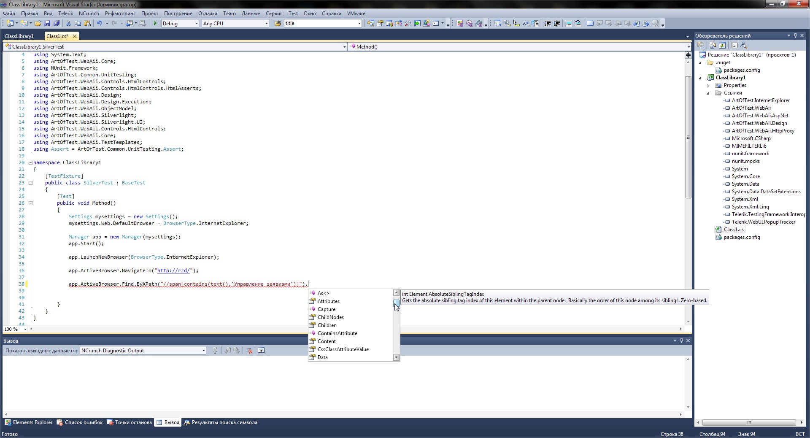Viewport: 810px width, 438px height.
Task: Collapse the SilverTest class outline marker
Action: 30,183
